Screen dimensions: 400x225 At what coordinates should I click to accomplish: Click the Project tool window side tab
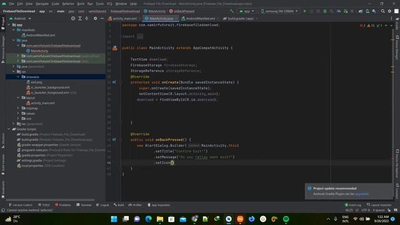2,23
